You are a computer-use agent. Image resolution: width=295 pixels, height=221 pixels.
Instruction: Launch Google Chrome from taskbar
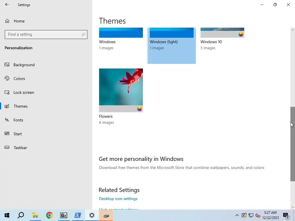coord(49,215)
